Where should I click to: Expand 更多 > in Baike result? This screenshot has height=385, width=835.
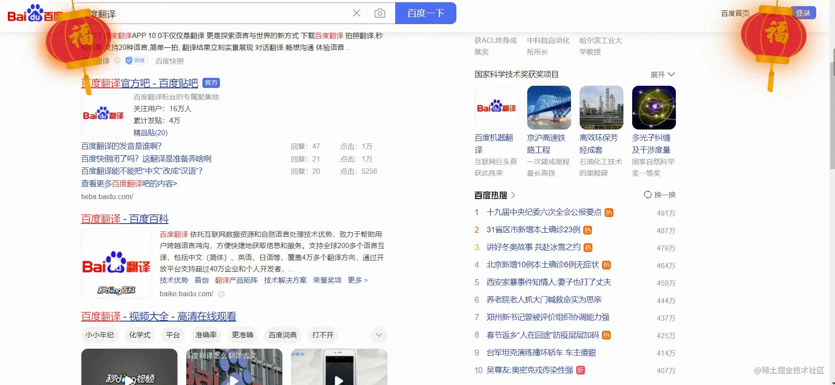[x=358, y=280]
